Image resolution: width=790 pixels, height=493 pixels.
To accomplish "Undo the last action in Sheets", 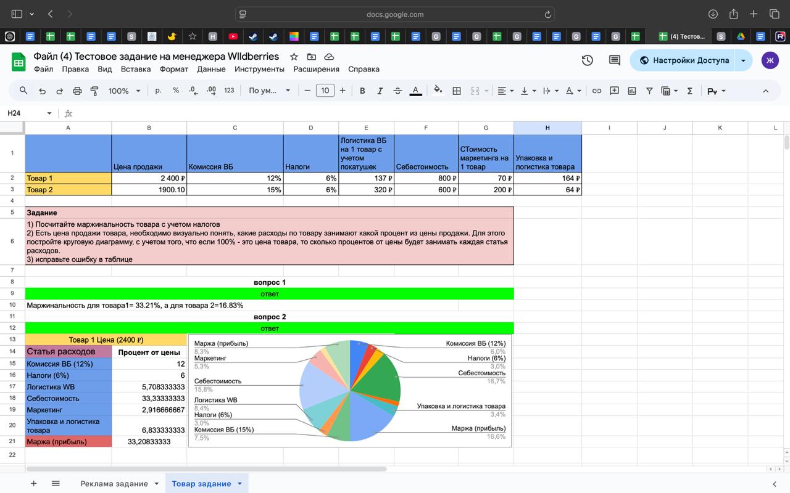I will (42, 91).
